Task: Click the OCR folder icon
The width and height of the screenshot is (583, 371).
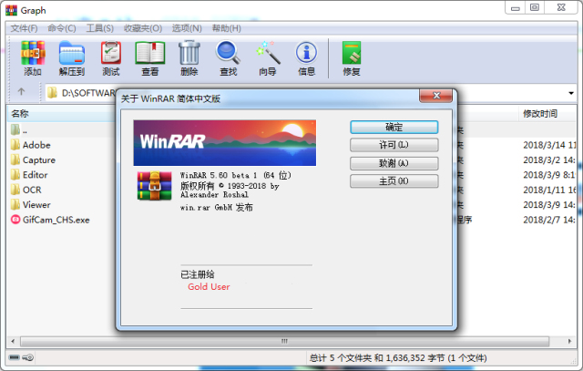Action: (15, 190)
